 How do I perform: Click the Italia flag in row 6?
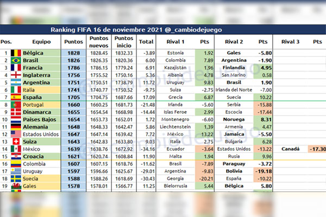point(16,90)
